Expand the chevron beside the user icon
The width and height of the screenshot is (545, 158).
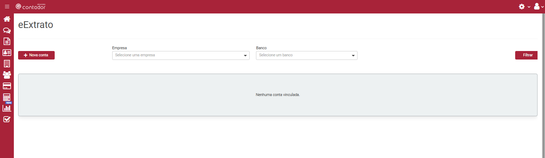coord(542,7)
